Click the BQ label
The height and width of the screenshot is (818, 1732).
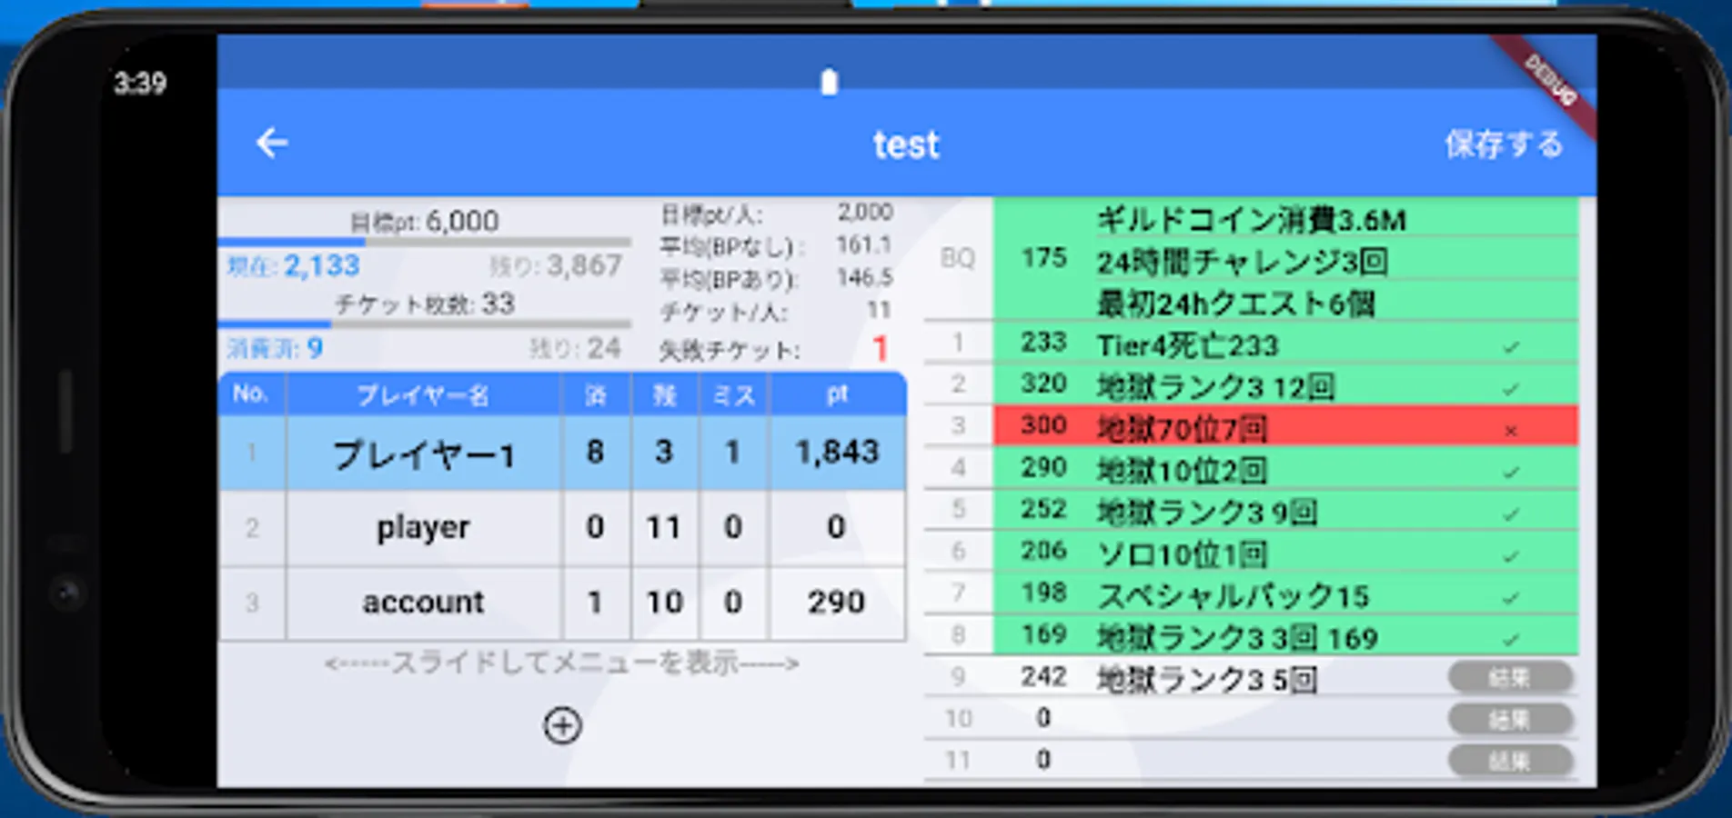[x=958, y=259]
